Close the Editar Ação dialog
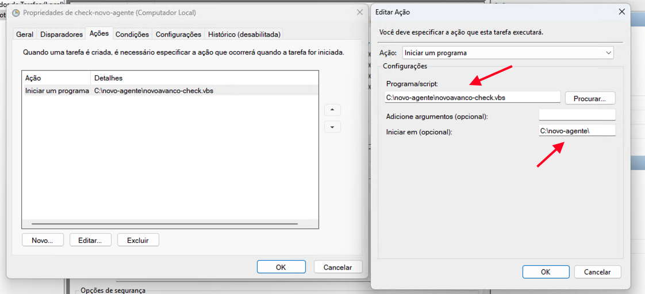Image resolution: width=645 pixels, height=294 pixels. [621, 12]
